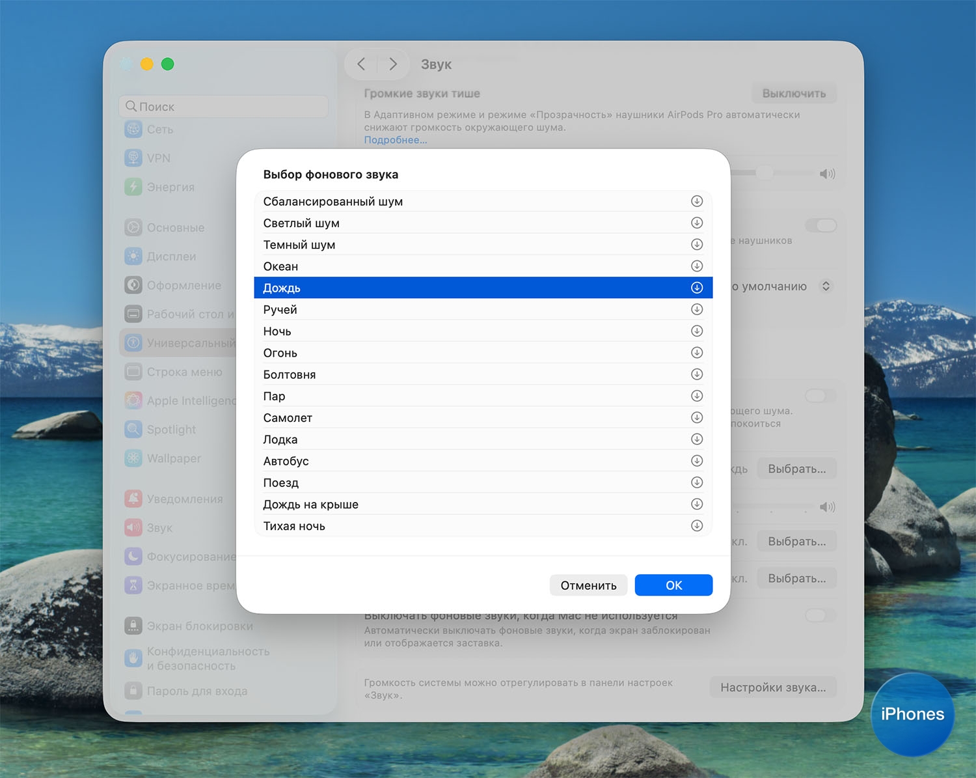Download the Поезд sound
Screen dimensions: 976x778
(696, 482)
